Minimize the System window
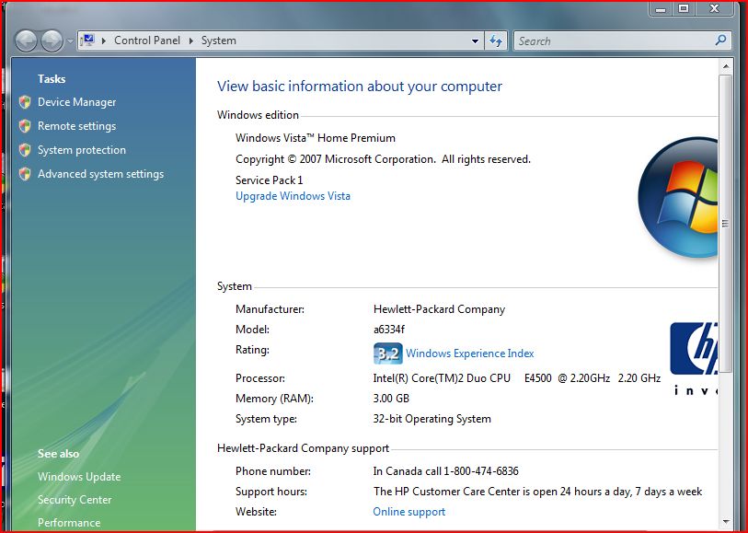Image resolution: width=748 pixels, height=533 pixels. [661, 9]
